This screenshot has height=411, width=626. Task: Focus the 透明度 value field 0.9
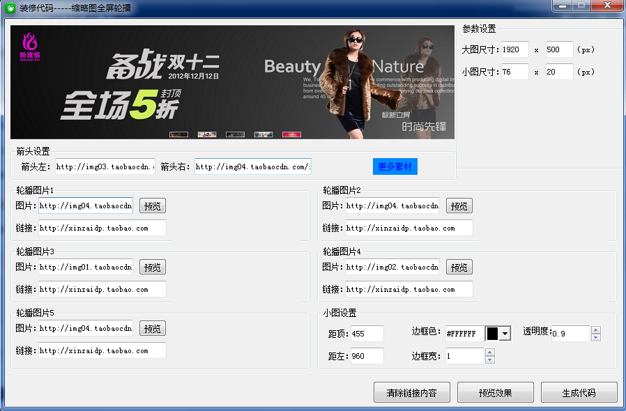click(x=571, y=334)
